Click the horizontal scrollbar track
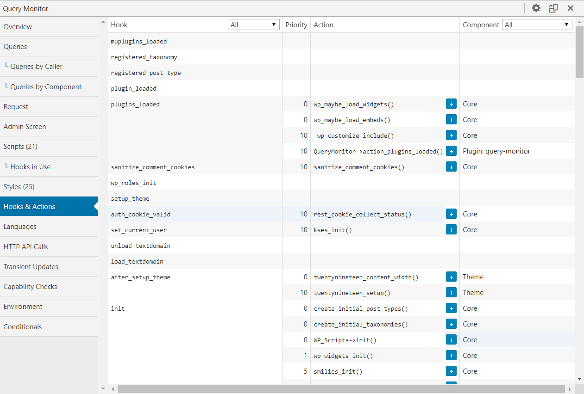The width and height of the screenshot is (584, 394). click(x=341, y=389)
